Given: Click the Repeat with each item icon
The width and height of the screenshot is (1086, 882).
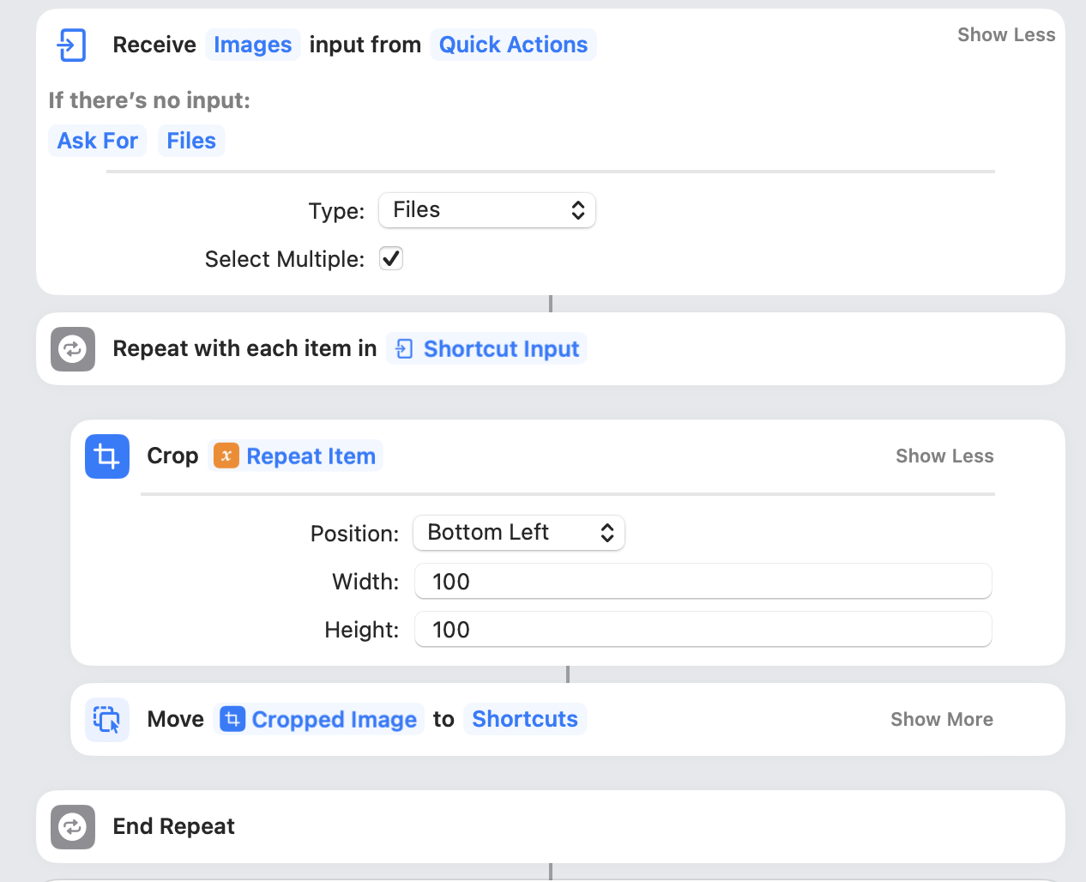Looking at the screenshot, I should point(73,348).
